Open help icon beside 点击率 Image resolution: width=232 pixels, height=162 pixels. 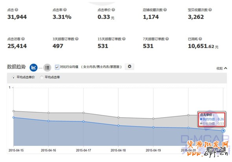pyautogui.click(x=65, y=10)
